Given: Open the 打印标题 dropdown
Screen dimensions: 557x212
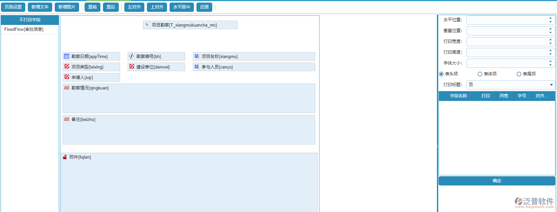Looking at the screenshot, I should [x=551, y=85].
